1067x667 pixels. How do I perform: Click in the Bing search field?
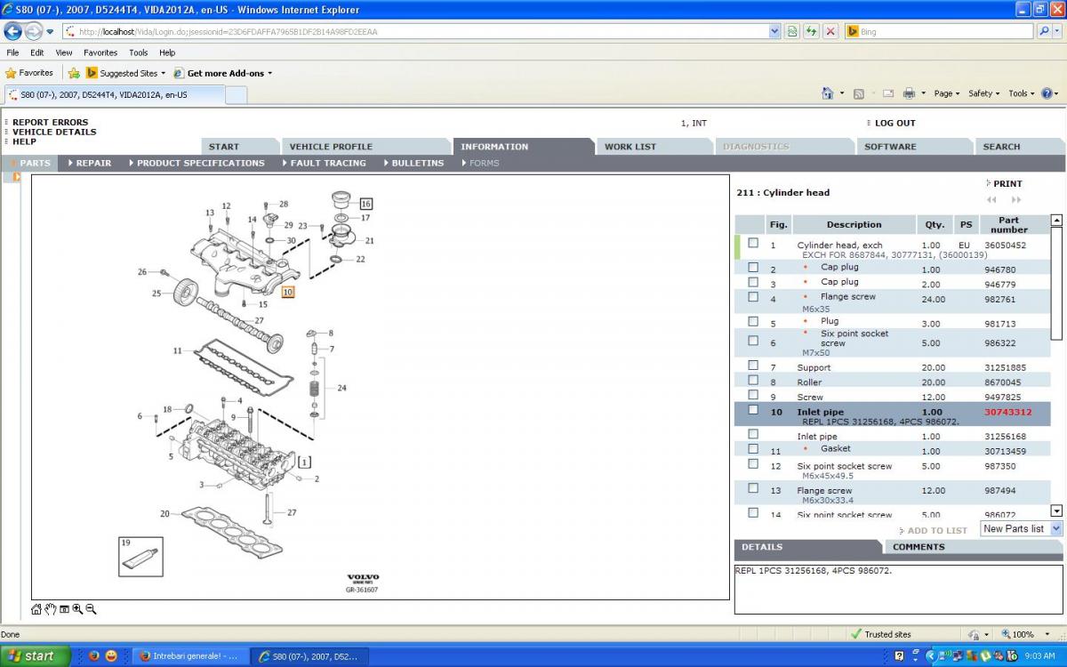tap(940, 31)
